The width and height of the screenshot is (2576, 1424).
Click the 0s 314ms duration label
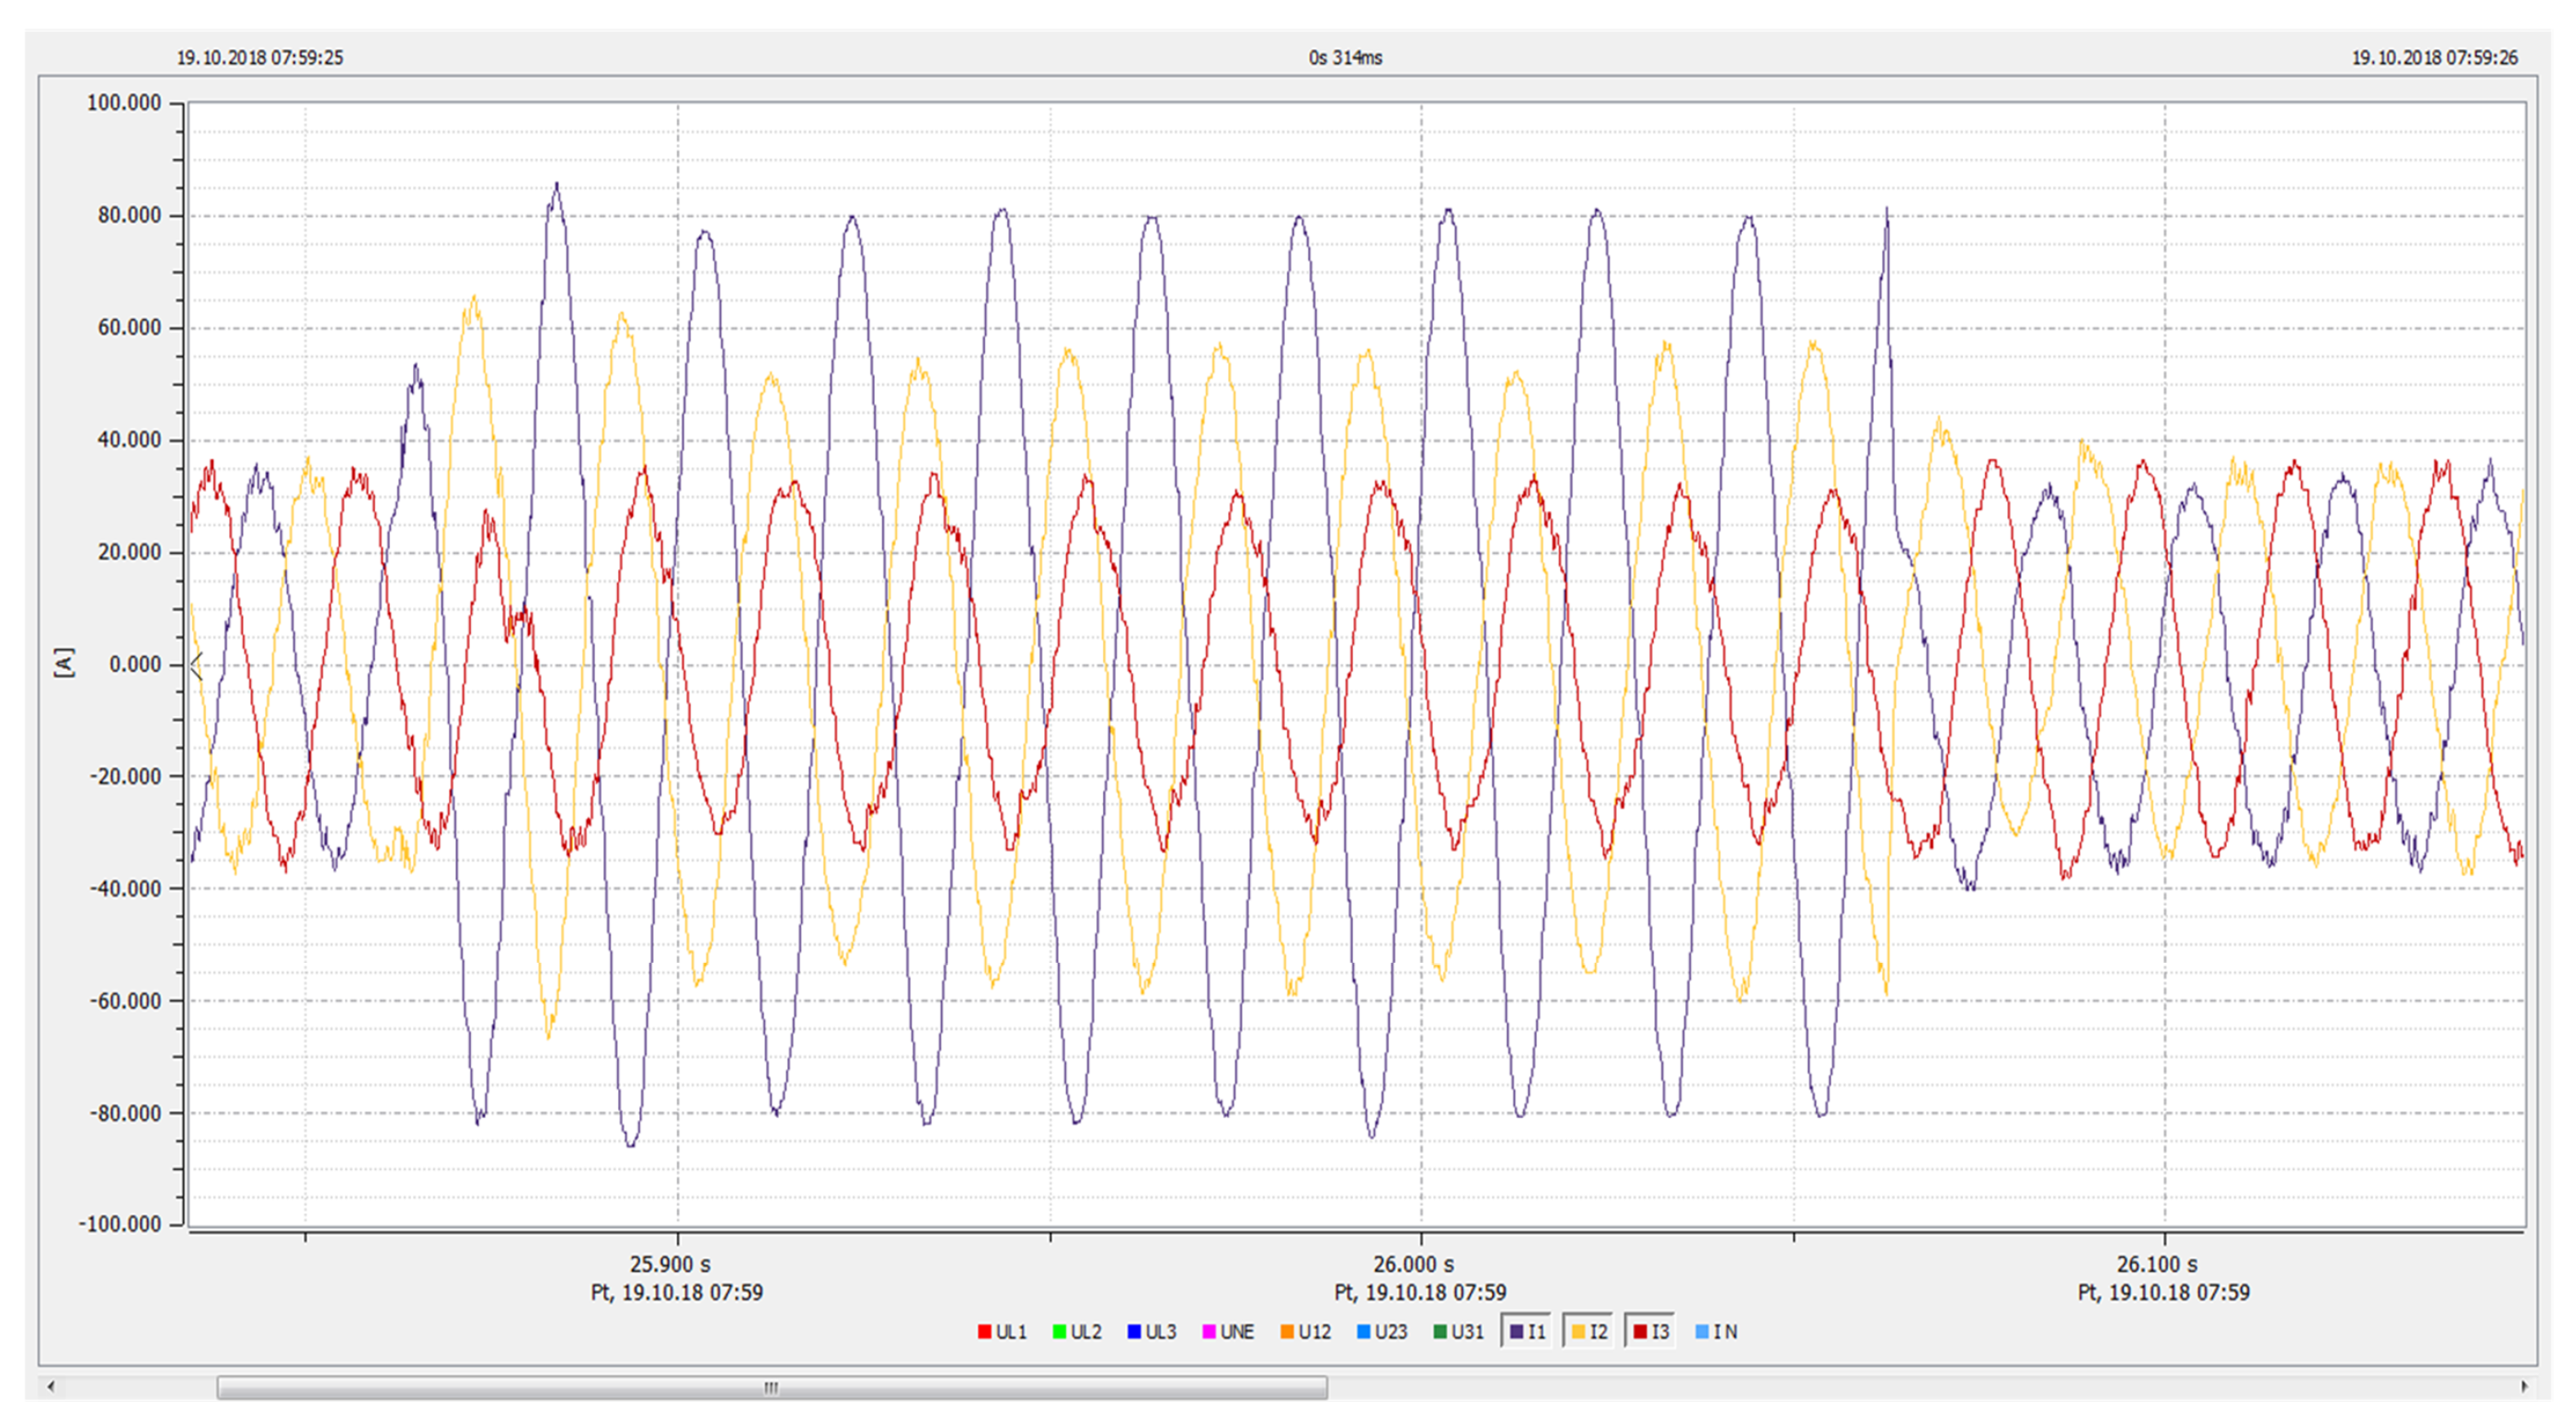tap(1345, 58)
